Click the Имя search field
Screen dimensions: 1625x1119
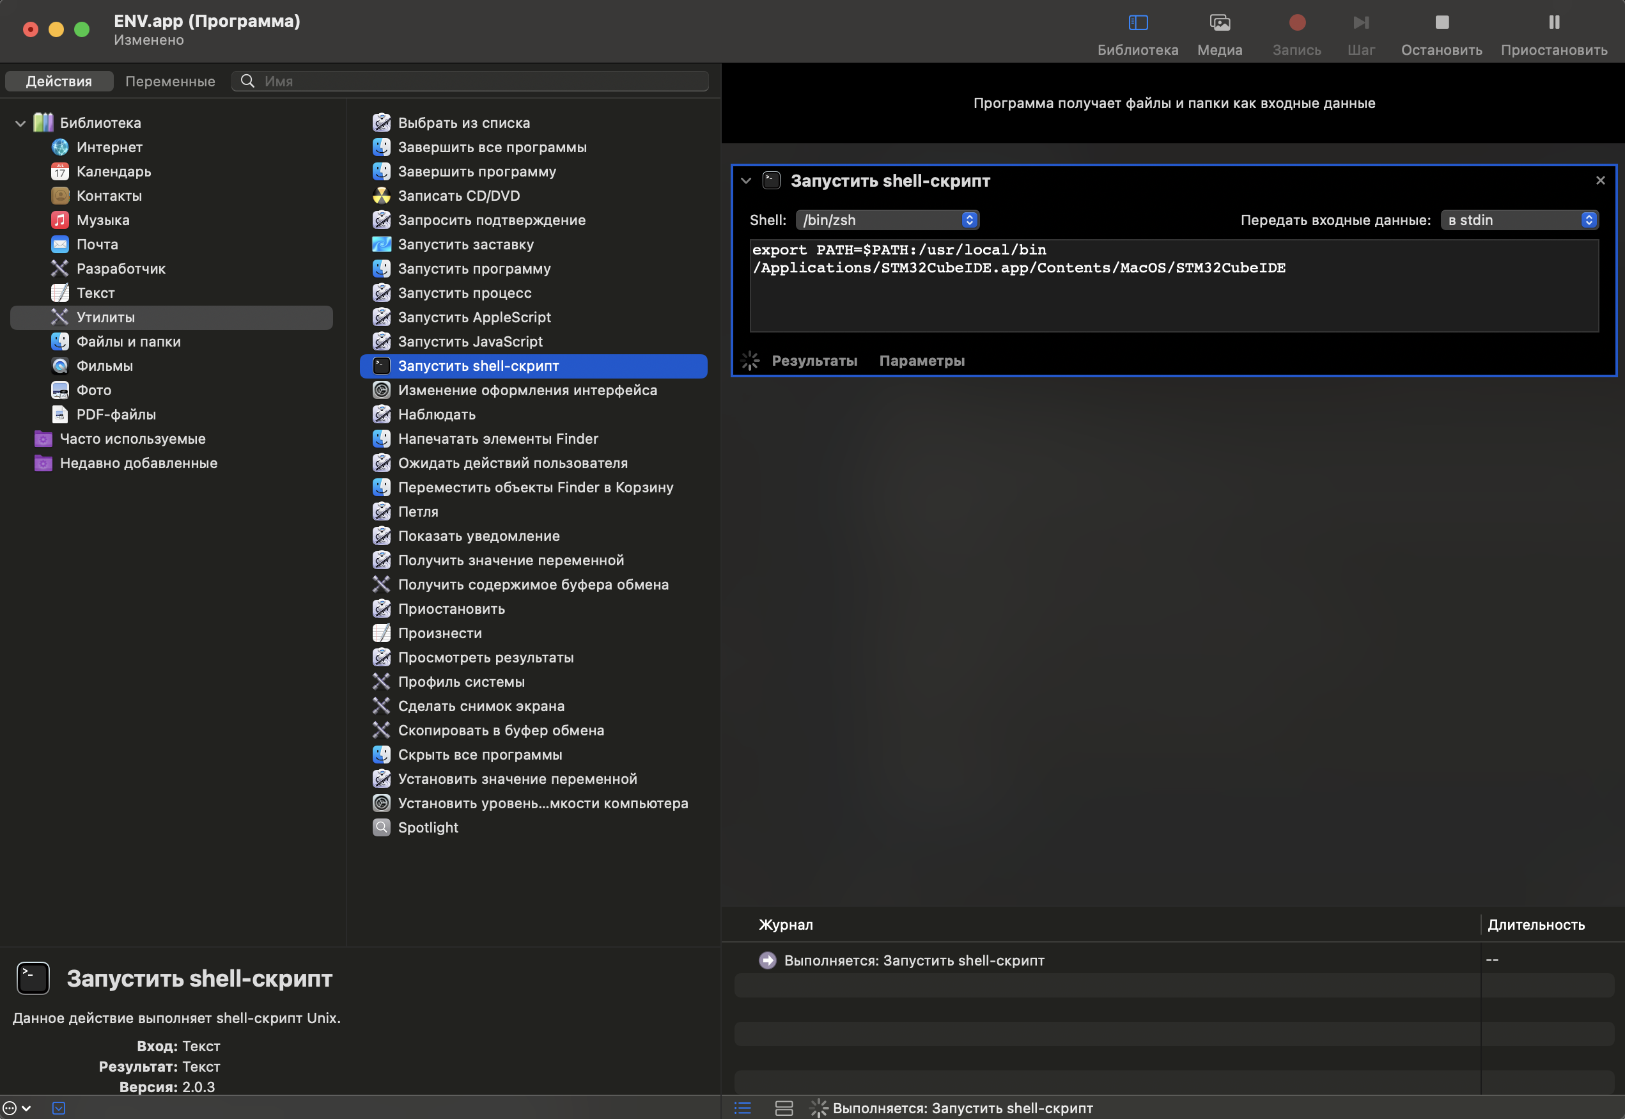coord(483,81)
